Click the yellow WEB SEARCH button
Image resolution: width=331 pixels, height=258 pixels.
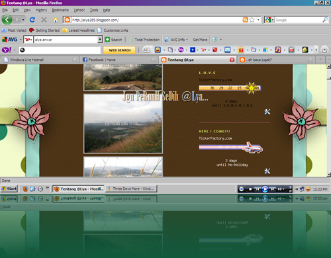[x=119, y=50]
